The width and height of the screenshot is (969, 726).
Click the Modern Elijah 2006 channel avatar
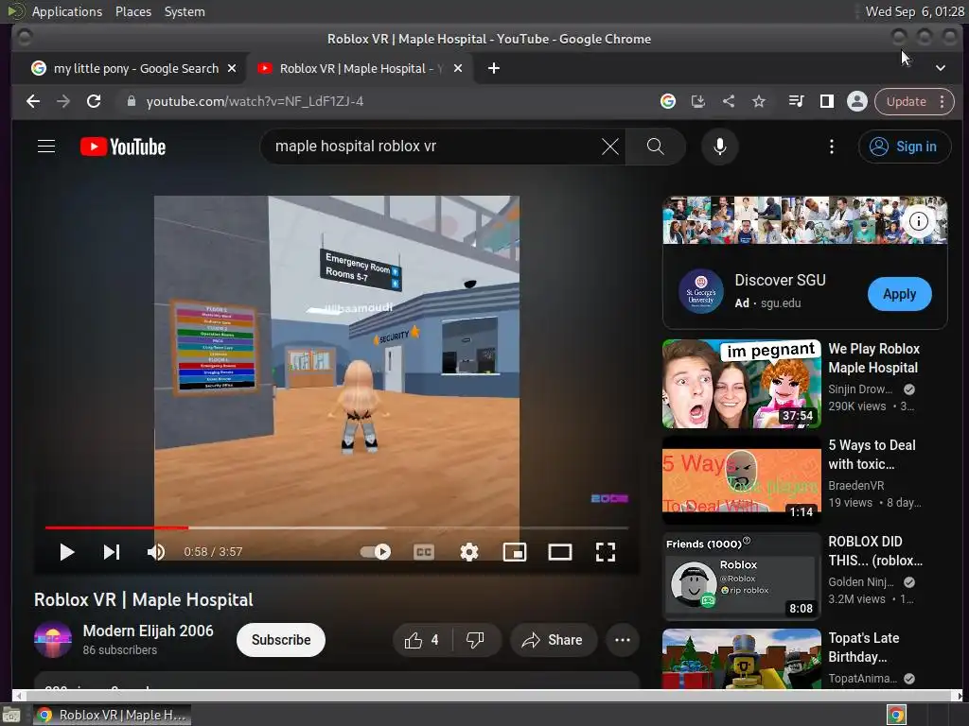53,640
